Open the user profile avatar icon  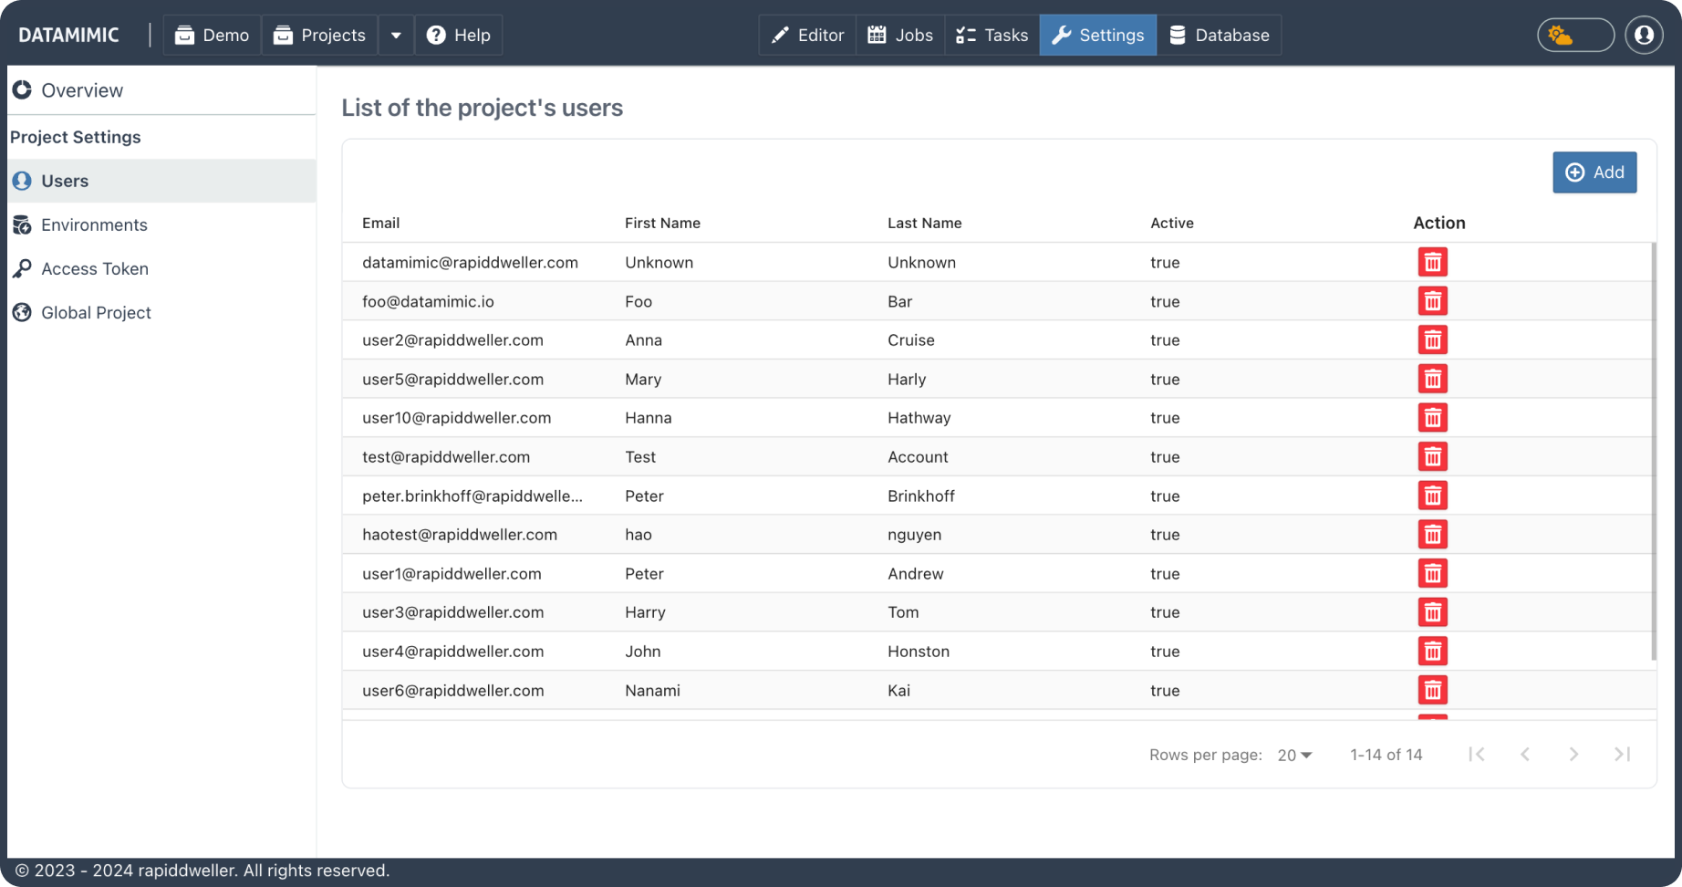click(1644, 36)
